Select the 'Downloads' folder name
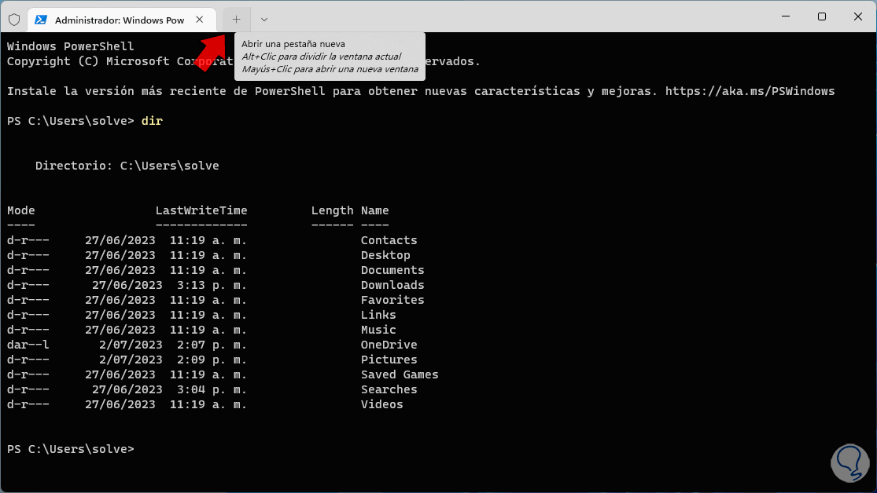Viewport: 877px width, 493px height. point(392,285)
